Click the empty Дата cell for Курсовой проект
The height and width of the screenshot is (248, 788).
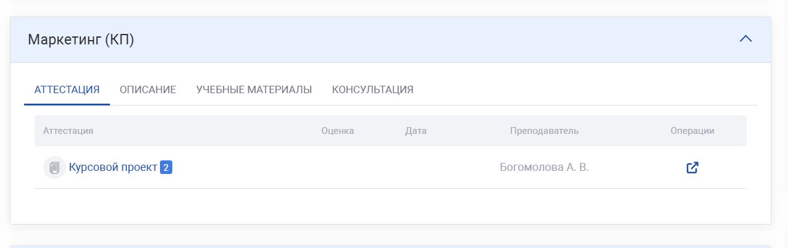[416, 167]
